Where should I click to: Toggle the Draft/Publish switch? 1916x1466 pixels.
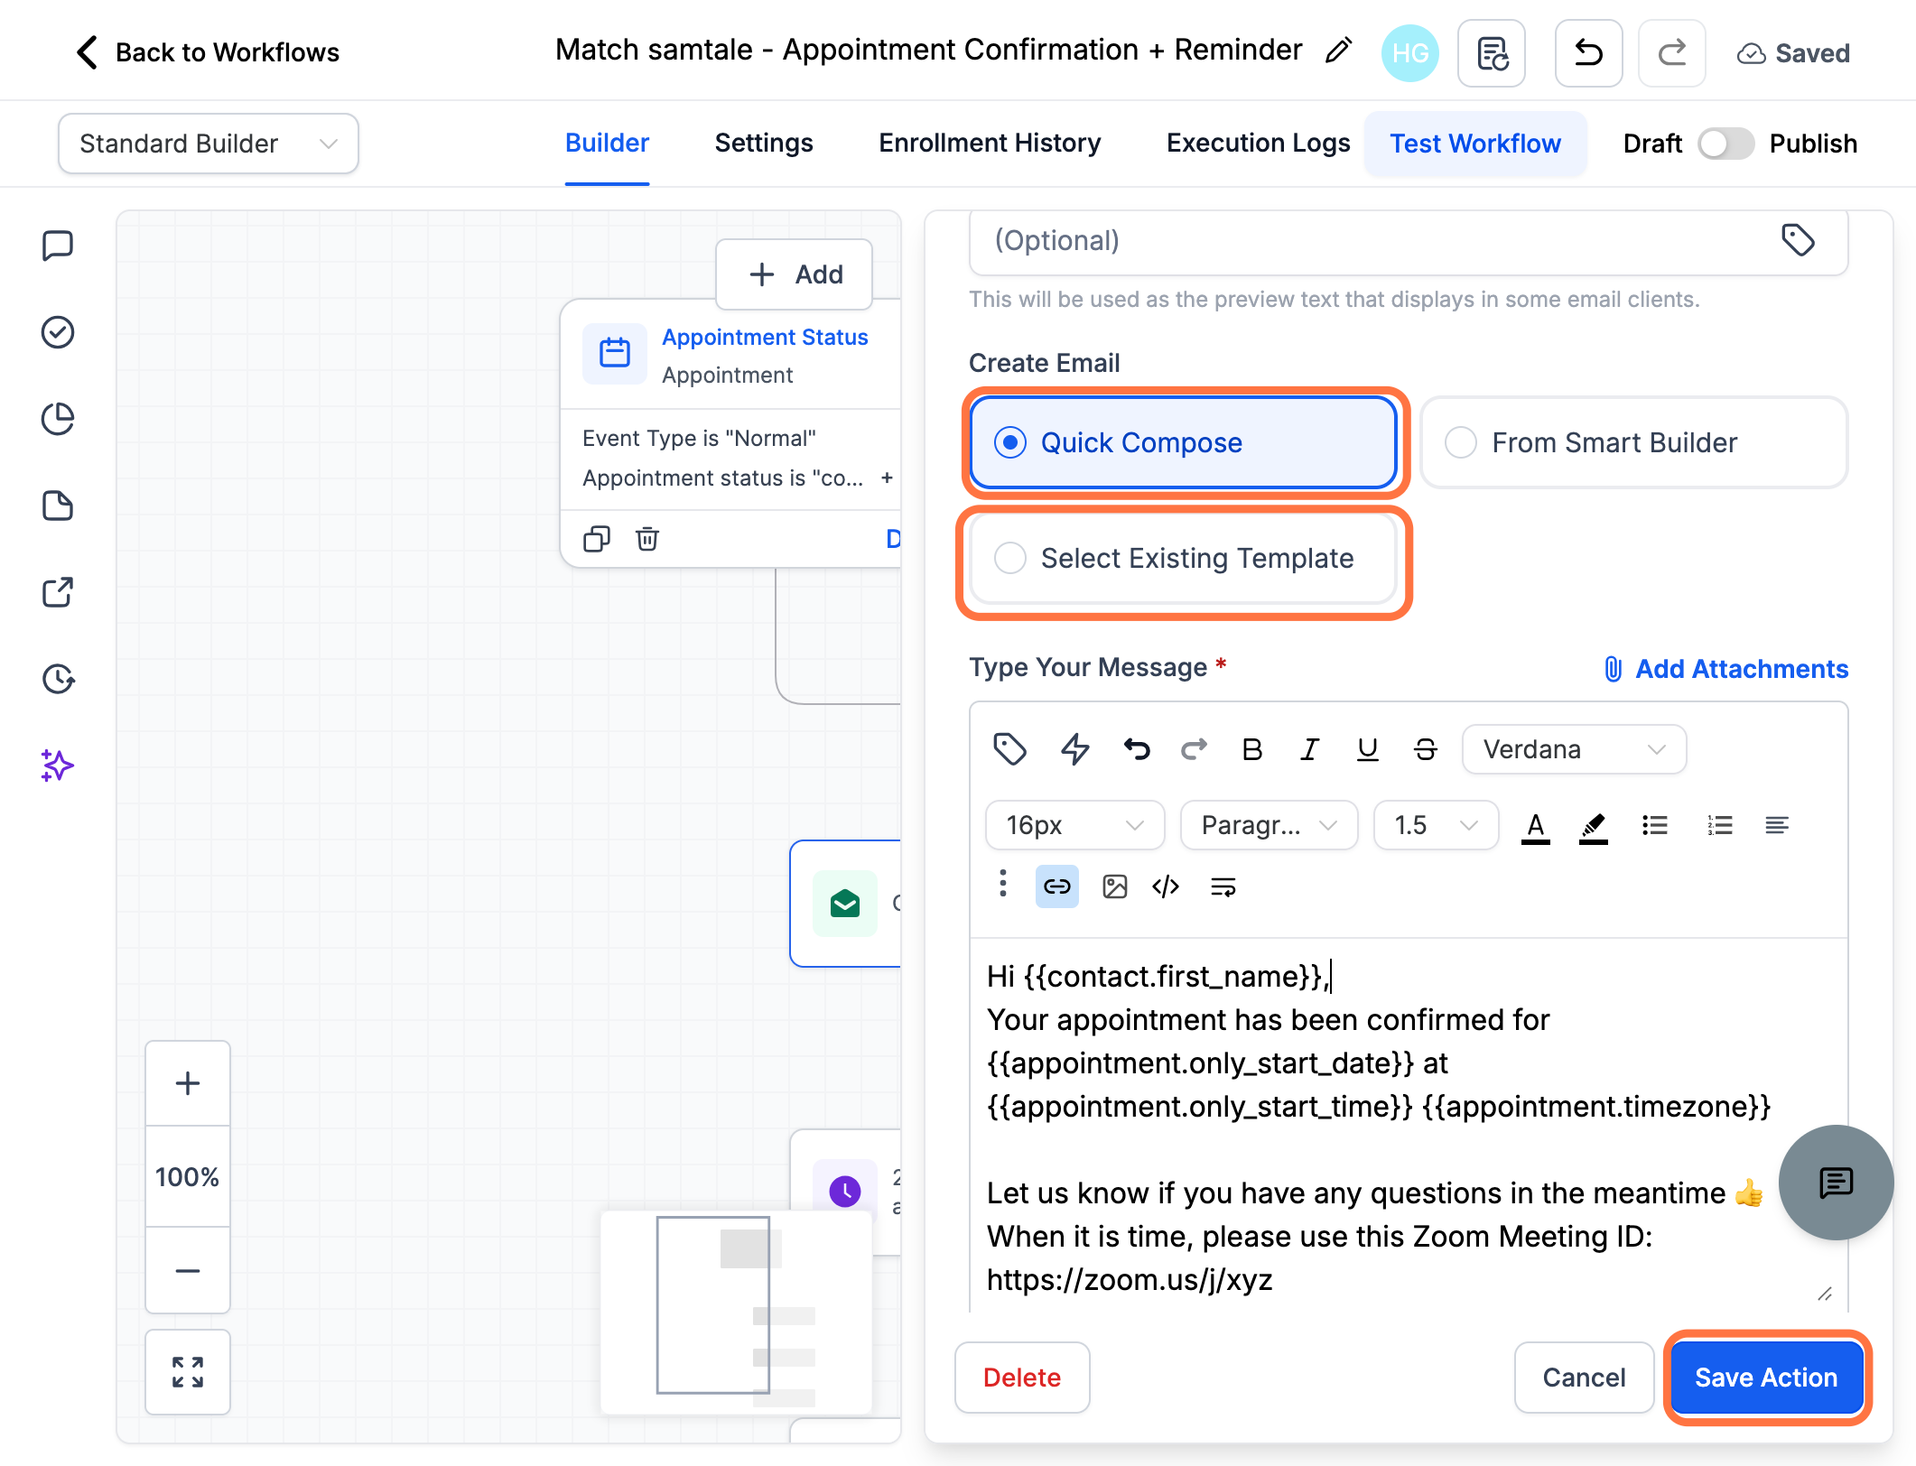click(1725, 144)
